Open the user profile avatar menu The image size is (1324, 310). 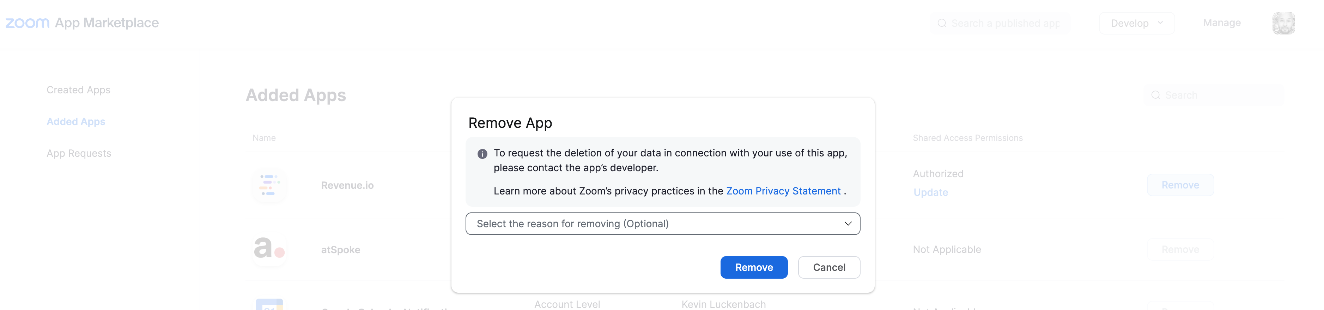click(x=1283, y=23)
